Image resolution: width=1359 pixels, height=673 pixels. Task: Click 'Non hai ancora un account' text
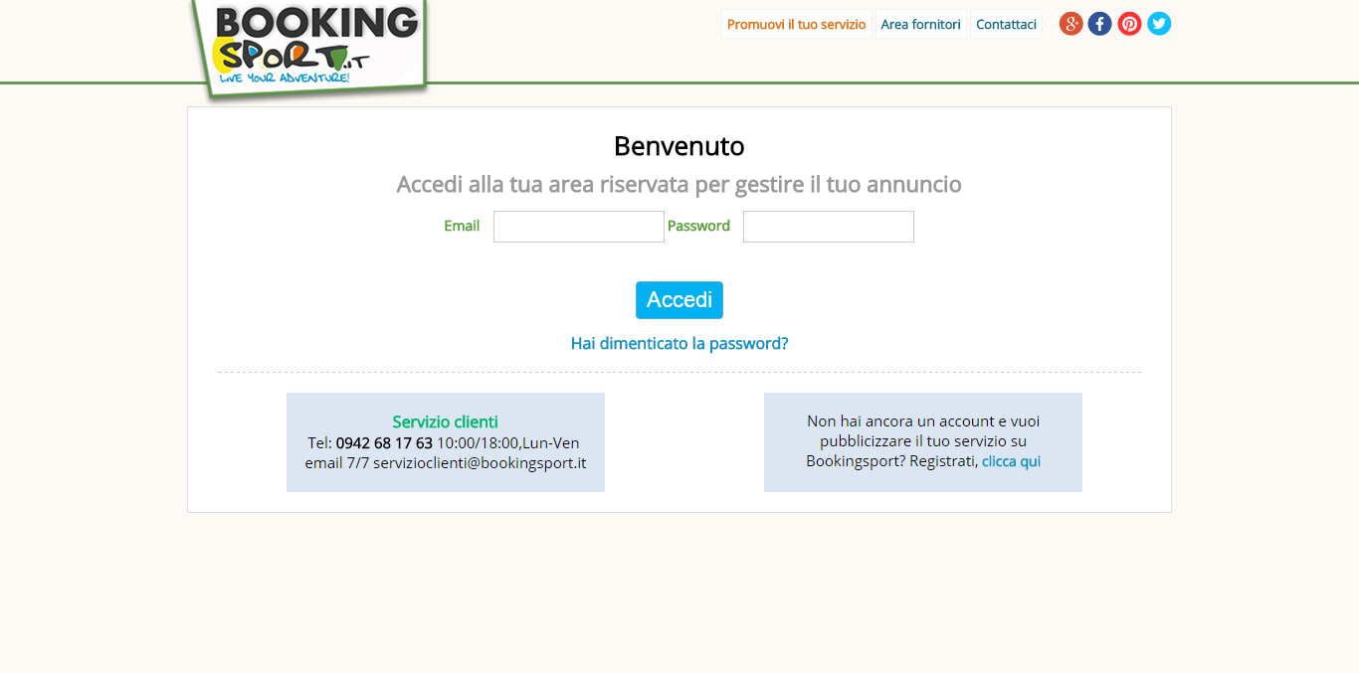(x=923, y=441)
